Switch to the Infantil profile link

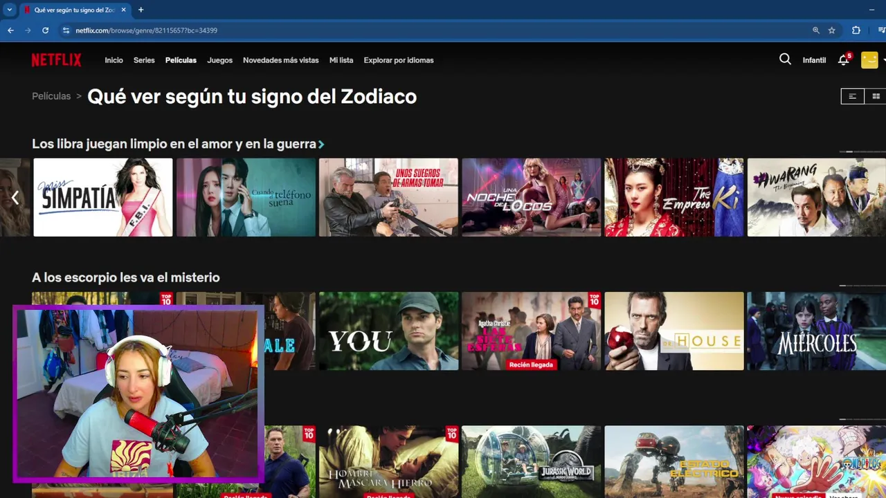[814, 60]
